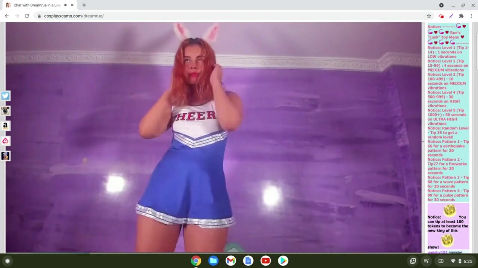Image resolution: width=478 pixels, height=268 pixels.
Task: Go back to the previous page
Action: pyautogui.click(x=7, y=16)
